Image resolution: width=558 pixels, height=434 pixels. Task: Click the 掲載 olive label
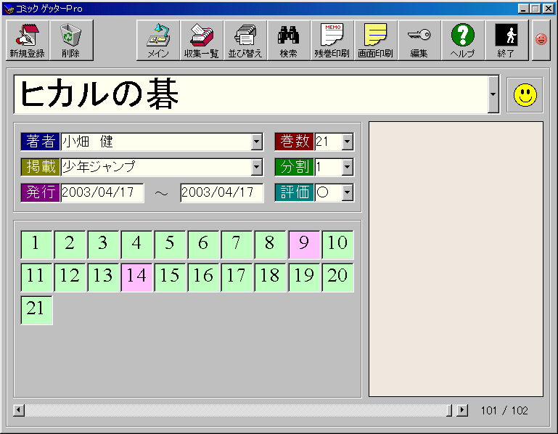(x=41, y=168)
